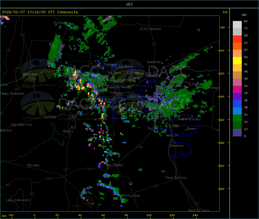Screen dimensions: 259x219
Task: Click the dBZ title at top
Action: [129, 4]
